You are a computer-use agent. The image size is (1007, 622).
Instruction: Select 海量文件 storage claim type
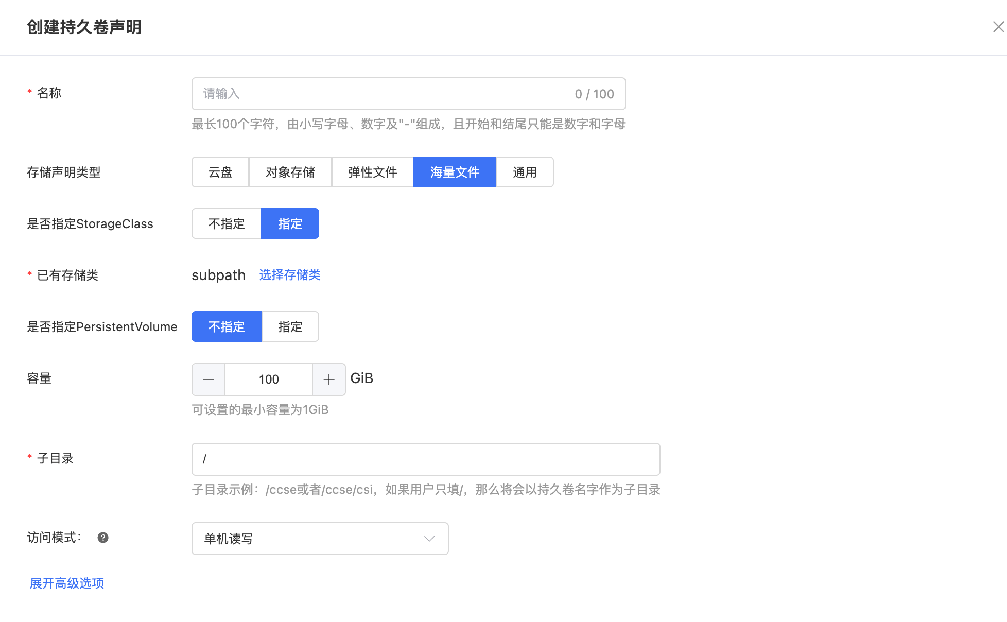(x=455, y=172)
